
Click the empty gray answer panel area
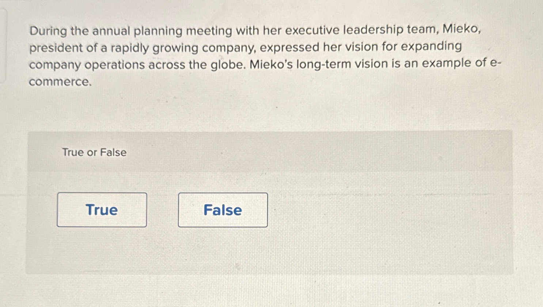(387, 219)
